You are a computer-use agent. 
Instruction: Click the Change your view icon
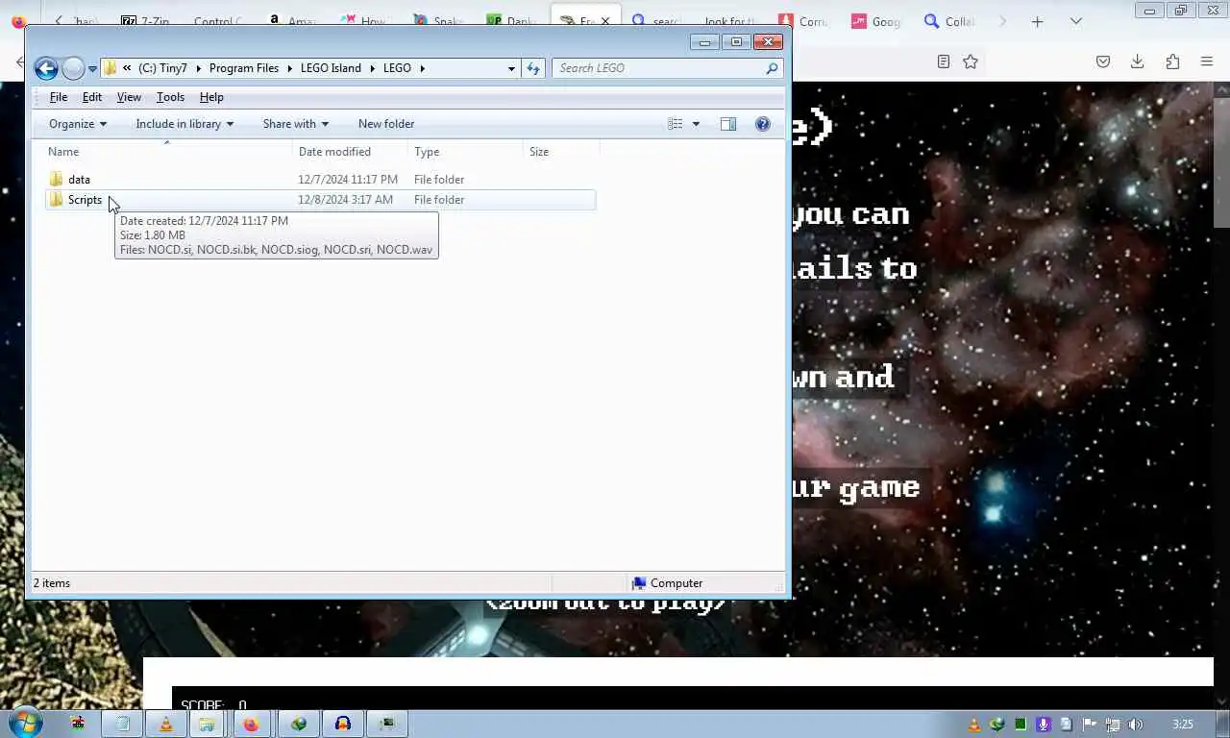[676, 124]
